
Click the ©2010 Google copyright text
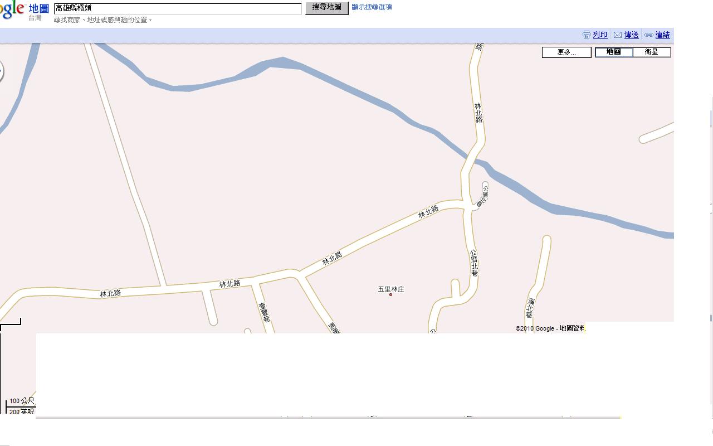pos(550,328)
